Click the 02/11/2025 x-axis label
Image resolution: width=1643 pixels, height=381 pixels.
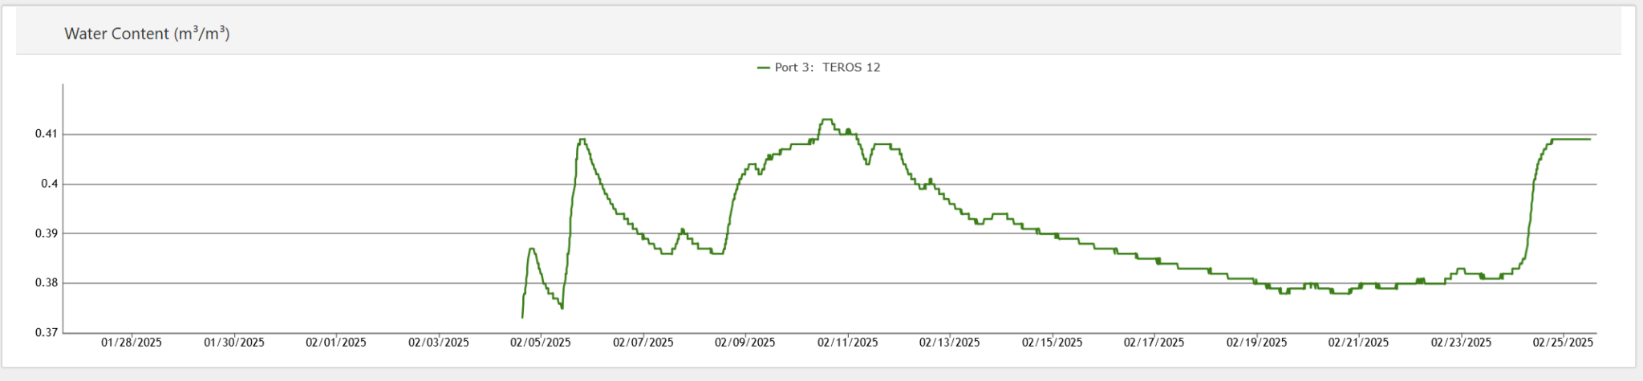[x=848, y=342]
